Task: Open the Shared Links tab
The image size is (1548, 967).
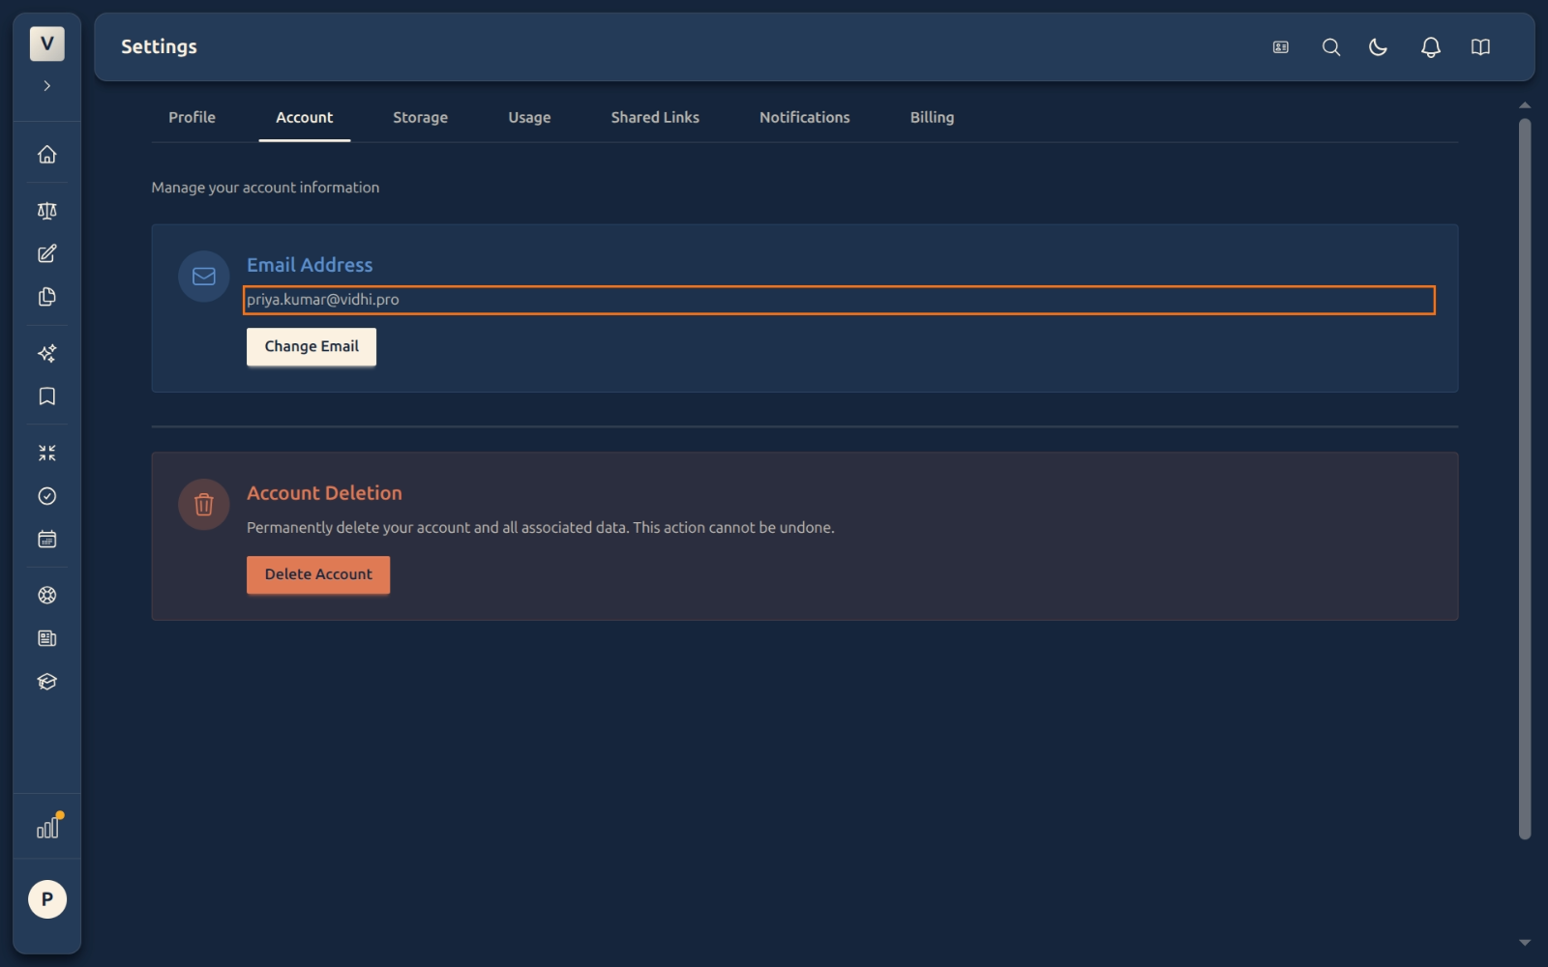Action: [655, 117]
